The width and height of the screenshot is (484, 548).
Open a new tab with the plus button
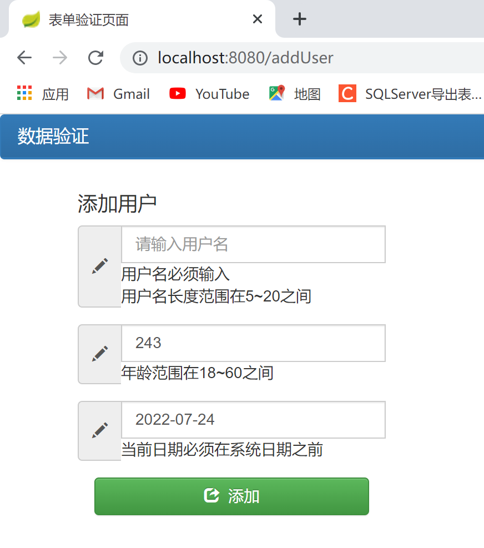tap(300, 19)
